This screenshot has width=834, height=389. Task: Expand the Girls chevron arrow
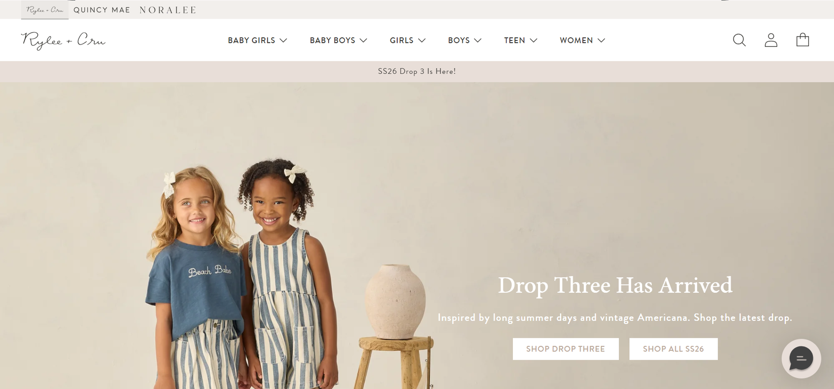click(x=422, y=40)
